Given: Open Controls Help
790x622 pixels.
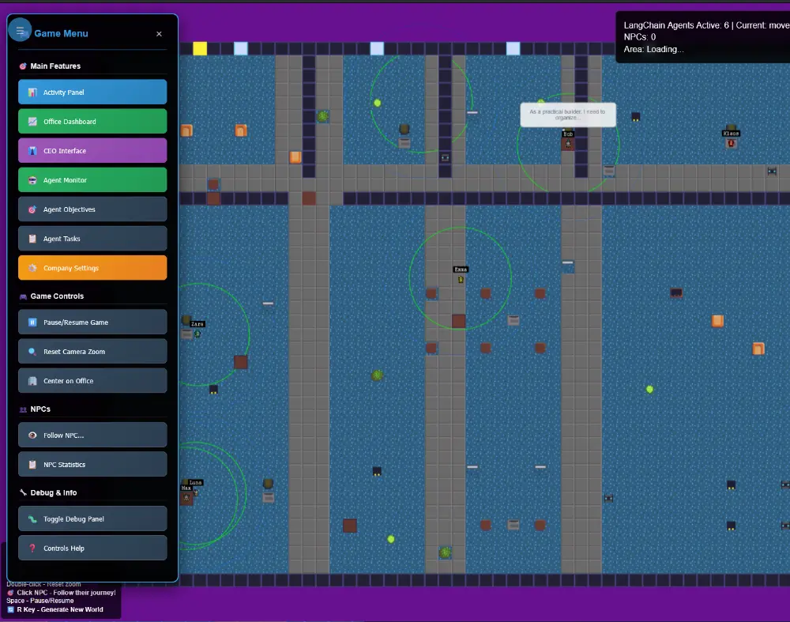Looking at the screenshot, I should pos(92,548).
